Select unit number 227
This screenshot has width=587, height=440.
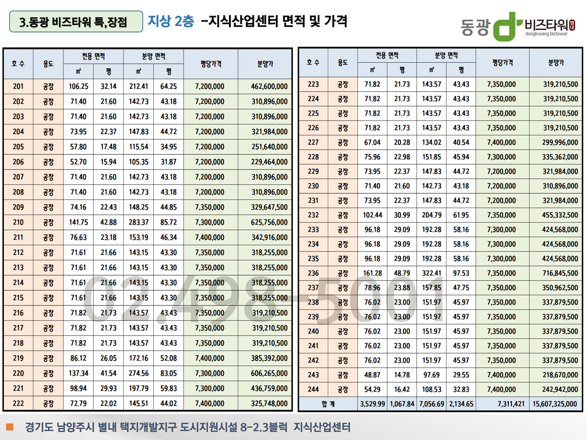pyautogui.click(x=313, y=142)
